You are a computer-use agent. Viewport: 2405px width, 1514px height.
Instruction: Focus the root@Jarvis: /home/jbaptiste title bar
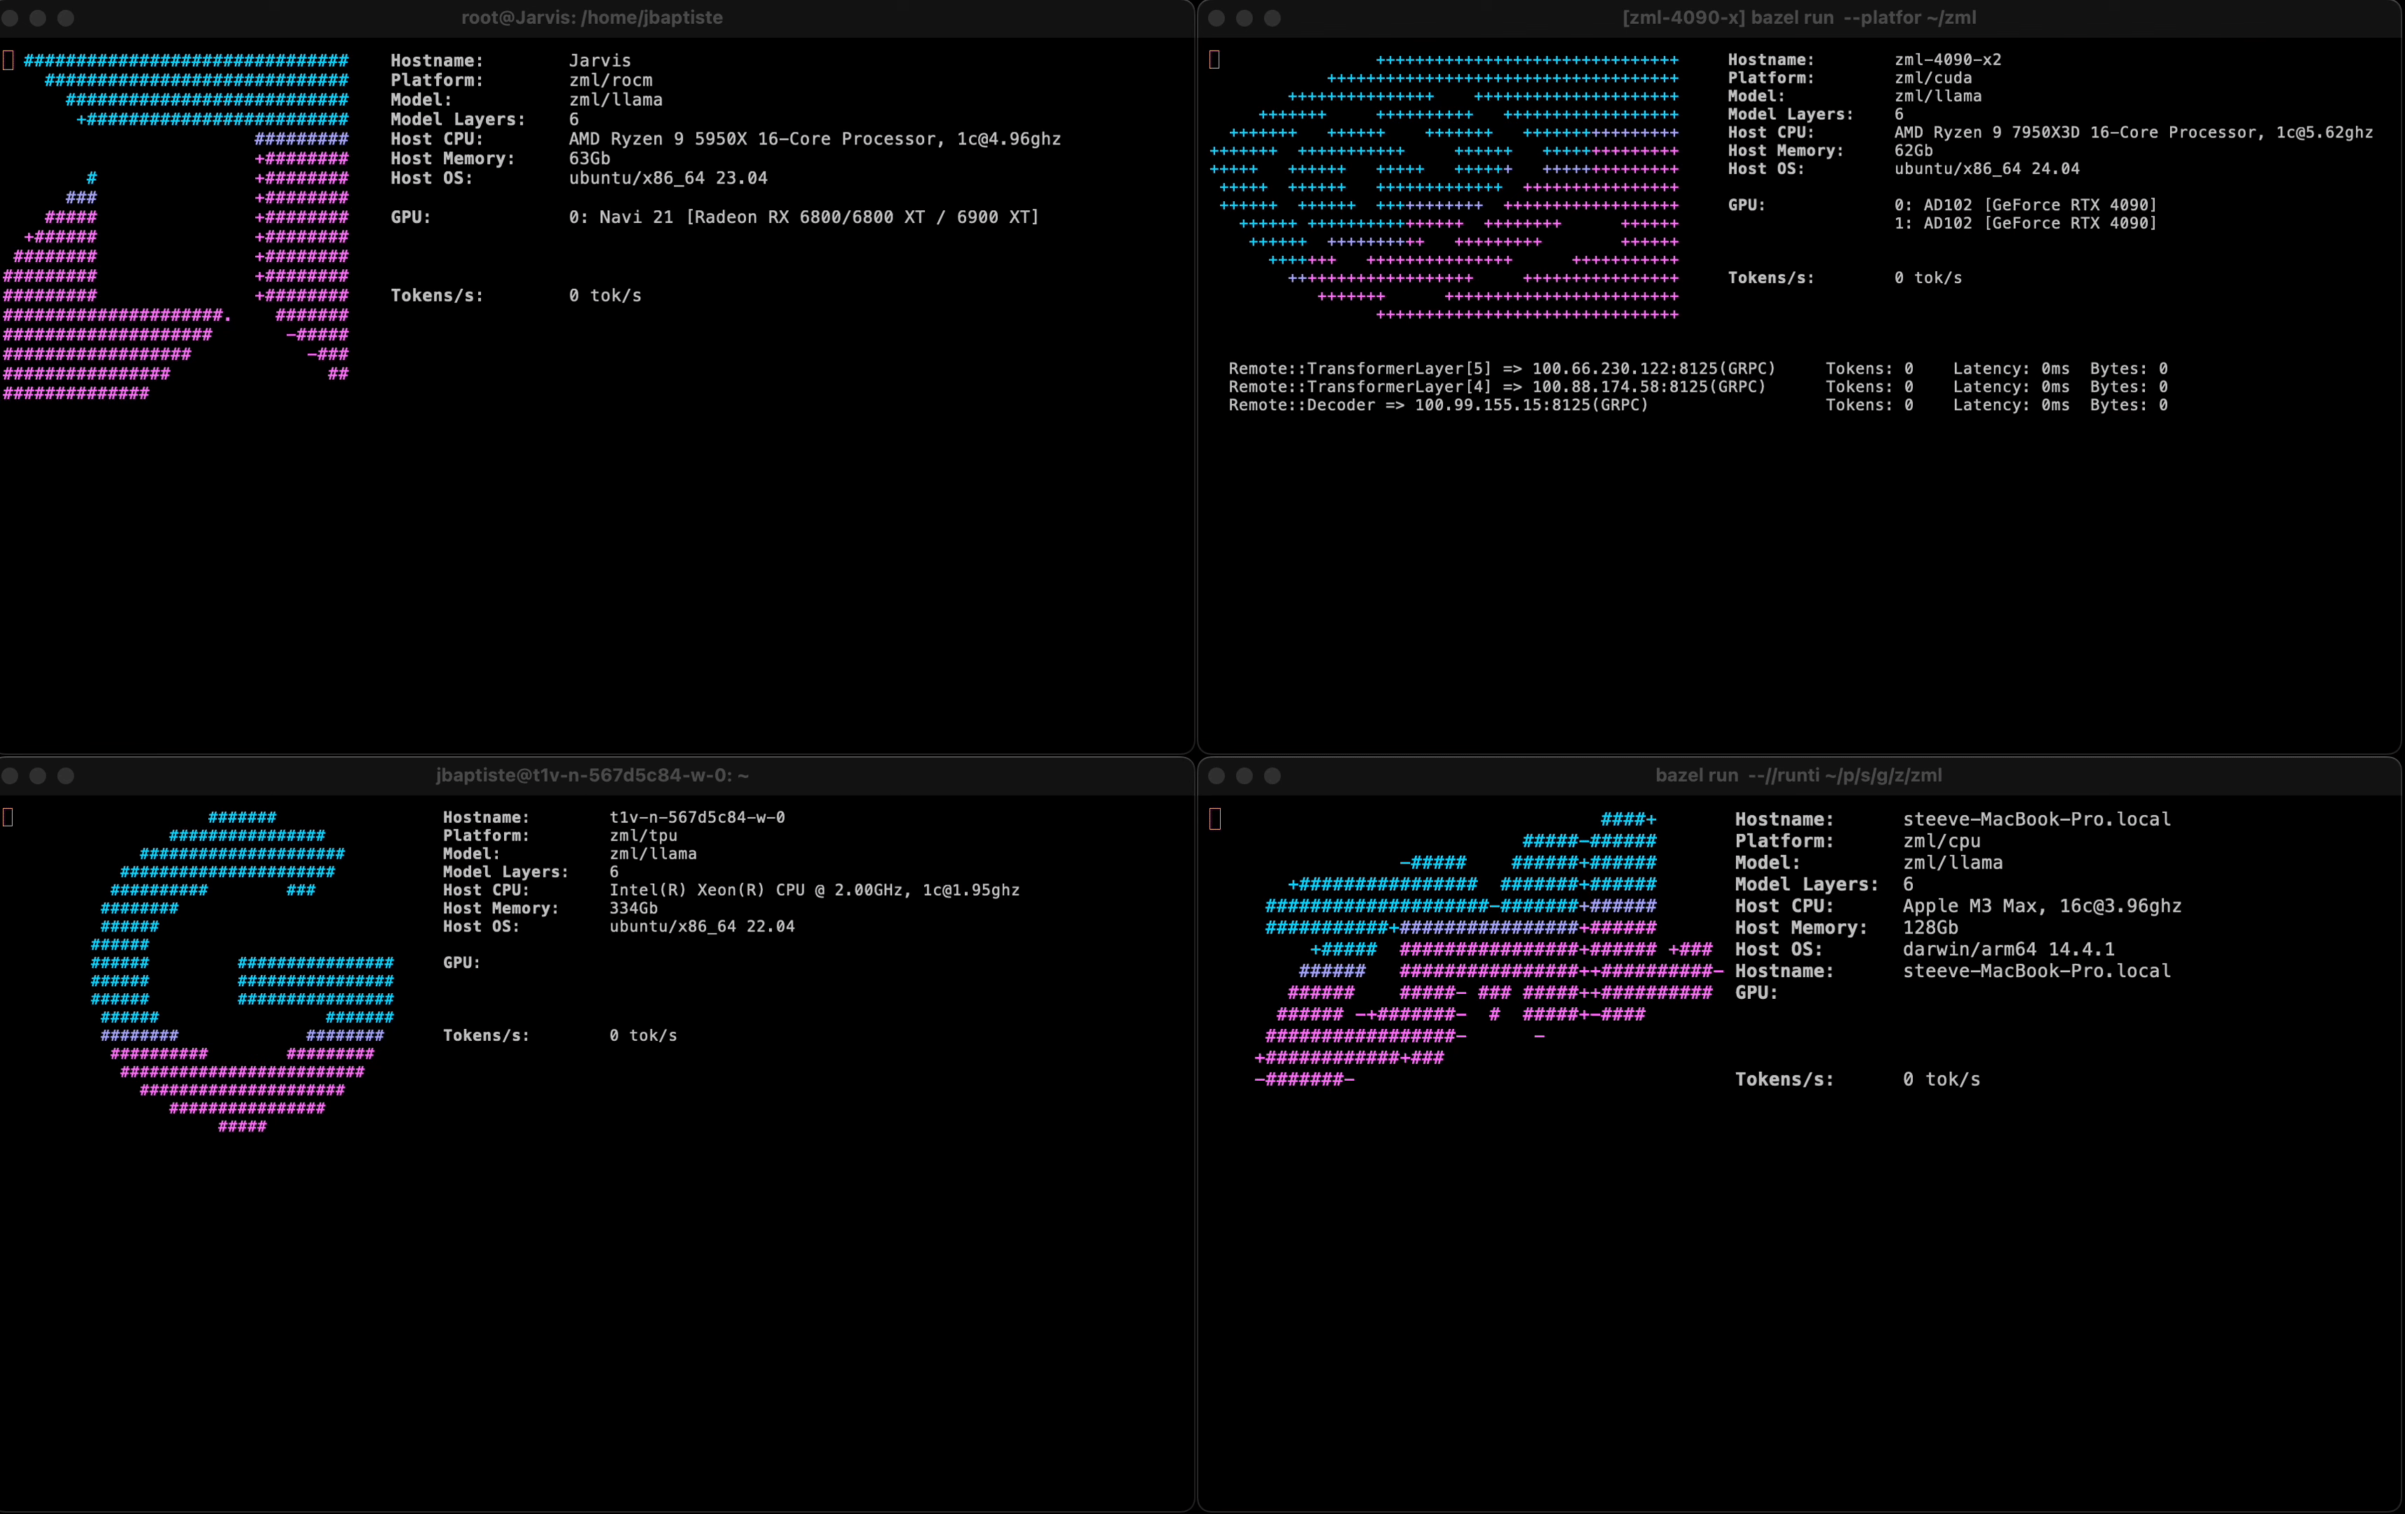[x=591, y=18]
